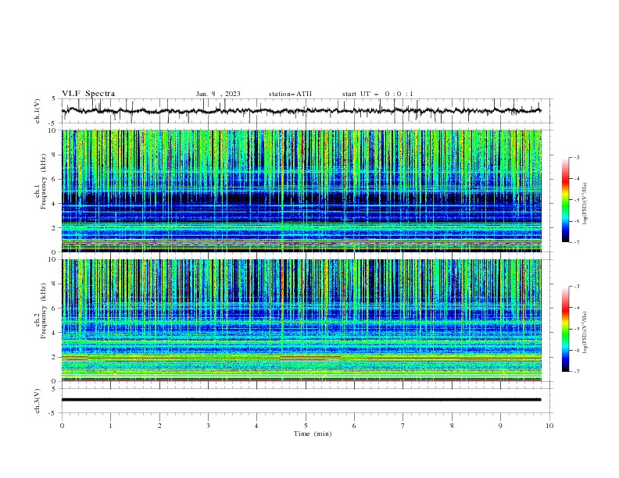Click the ch.2 "Frequency (kHz)" axis label
This screenshot has height=478, width=619.
coord(43,310)
